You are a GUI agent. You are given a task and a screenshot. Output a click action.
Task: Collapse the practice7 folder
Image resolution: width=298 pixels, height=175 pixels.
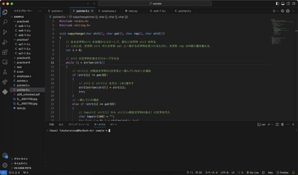tap(27, 40)
